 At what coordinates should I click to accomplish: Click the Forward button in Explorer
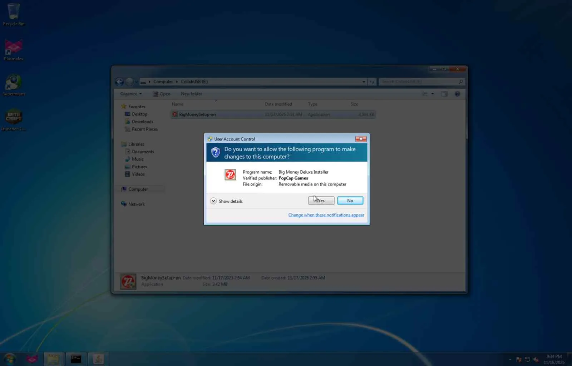pyautogui.click(x=129, y=82)
